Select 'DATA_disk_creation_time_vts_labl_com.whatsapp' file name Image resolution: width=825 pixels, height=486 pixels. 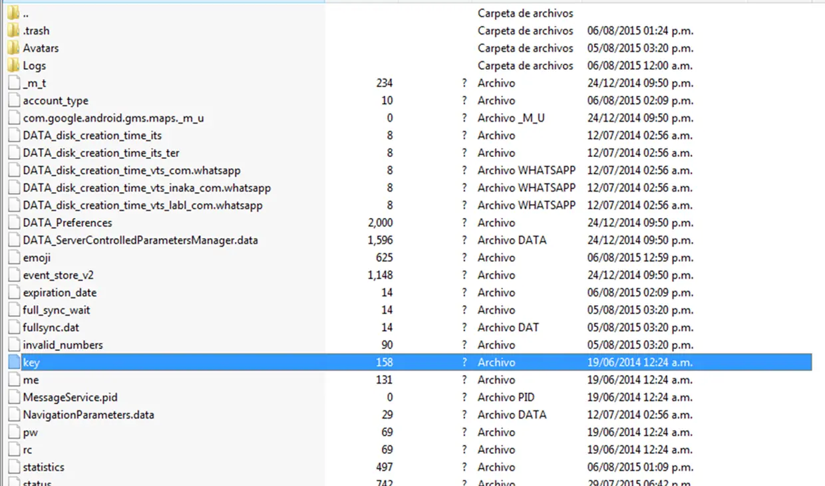coord(142,205)
